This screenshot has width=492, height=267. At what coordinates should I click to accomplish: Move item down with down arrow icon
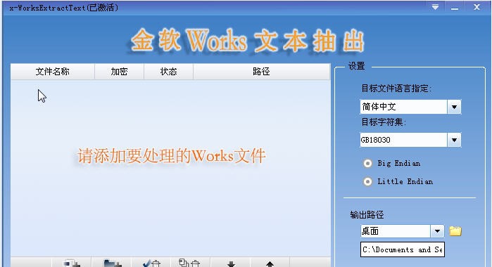point(232,264)
